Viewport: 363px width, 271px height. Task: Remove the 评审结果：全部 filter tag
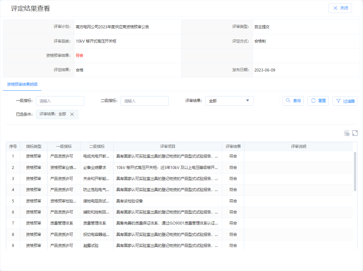(72, 114)
